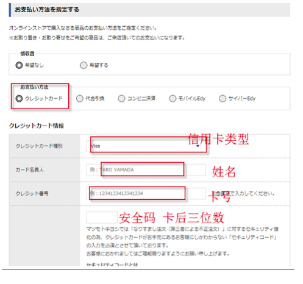303x284 pixels.
Task: Click the red 姓名 annotation text
Action: 224,172
